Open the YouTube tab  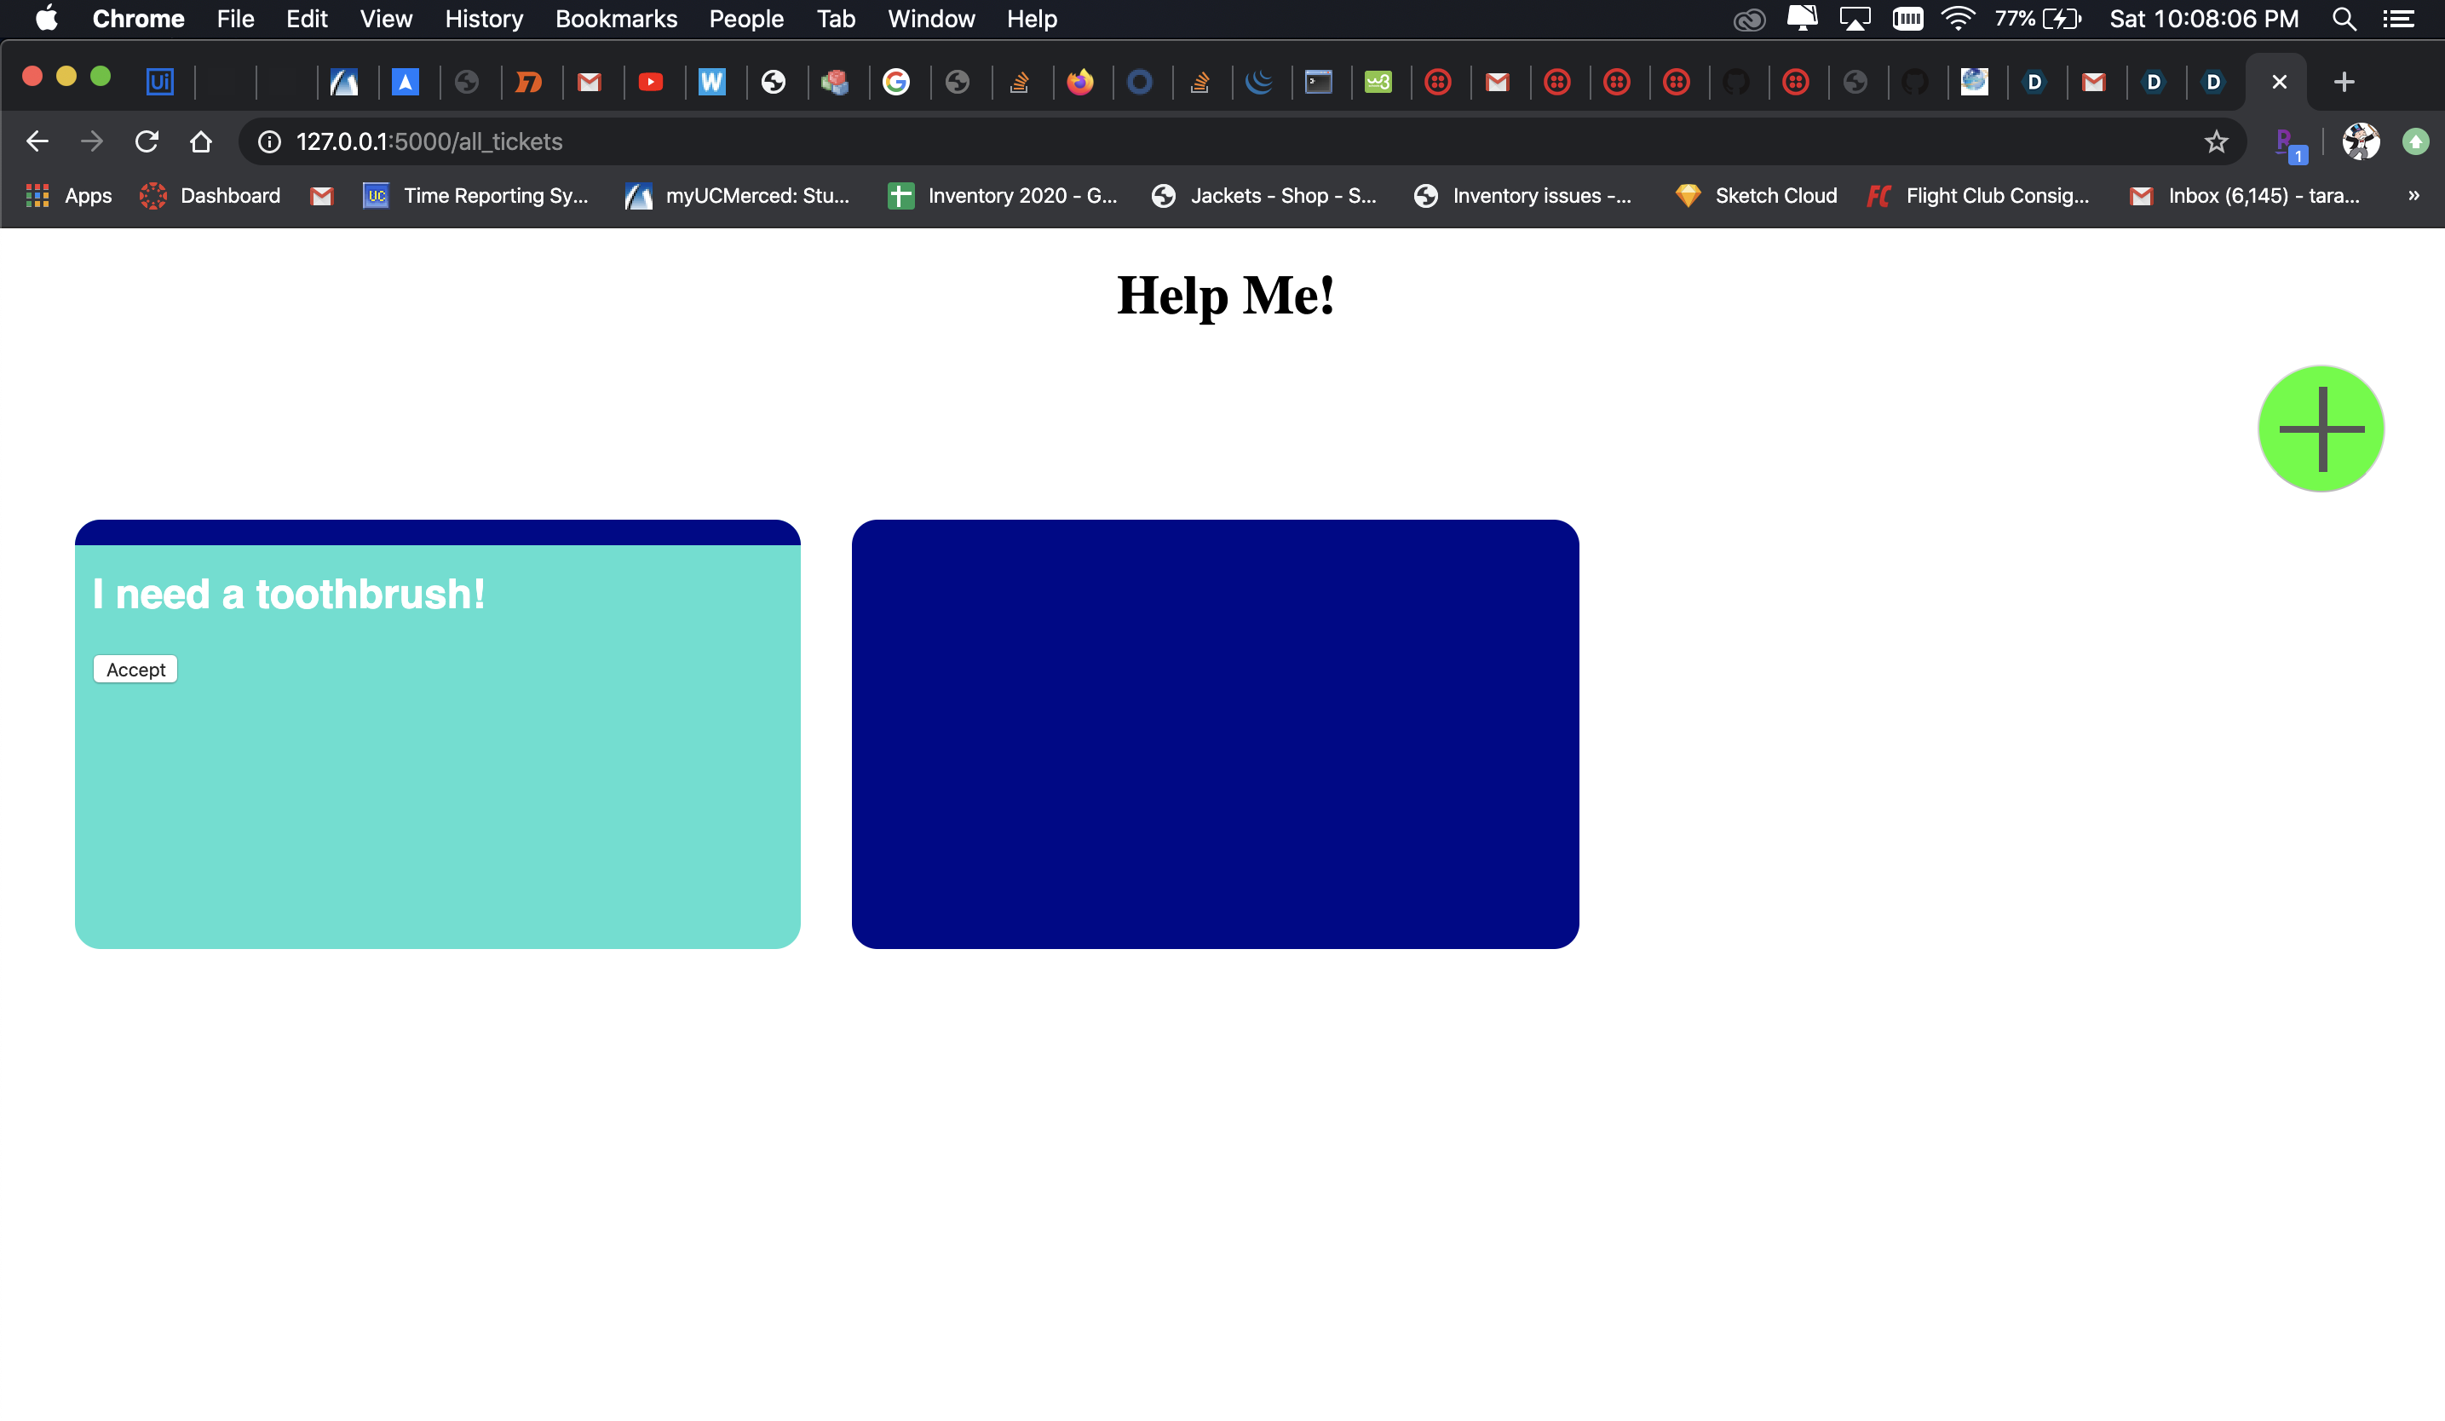pyautogui.click(x=650, y=83)
